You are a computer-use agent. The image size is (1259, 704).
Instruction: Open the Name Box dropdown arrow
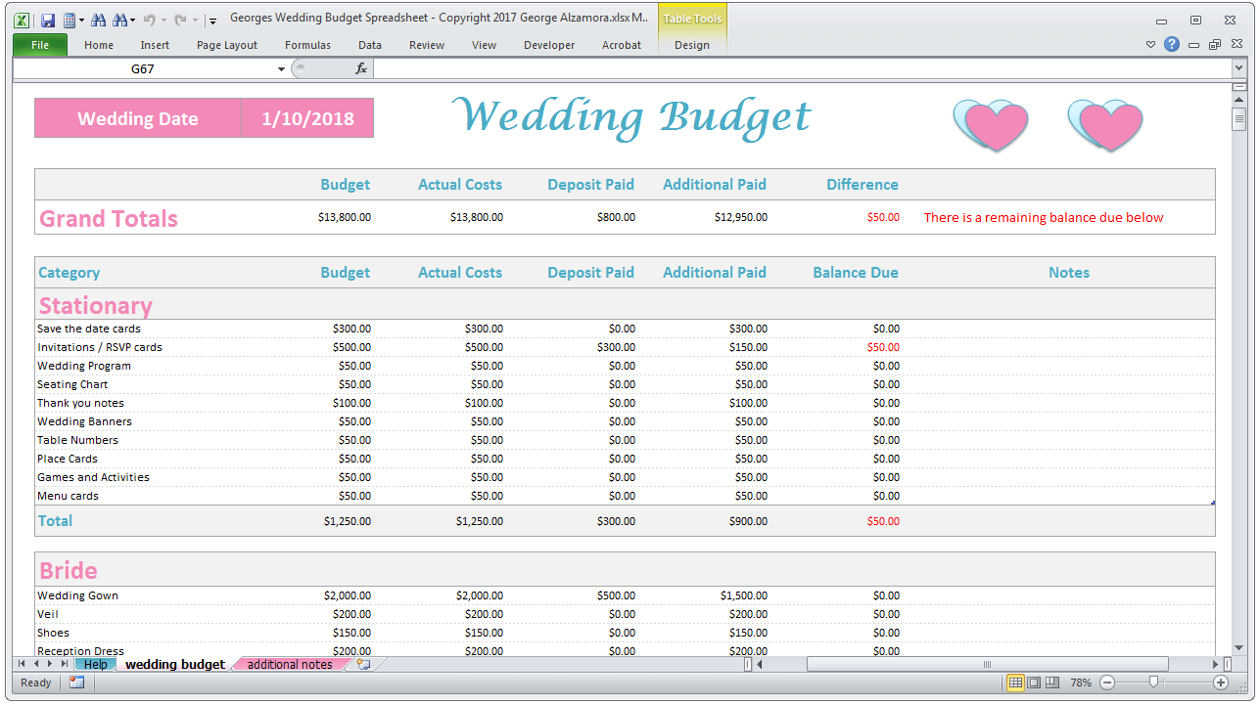click(282, 69)
